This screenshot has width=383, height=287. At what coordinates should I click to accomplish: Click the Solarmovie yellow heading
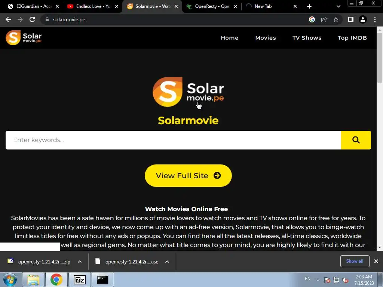188,120
